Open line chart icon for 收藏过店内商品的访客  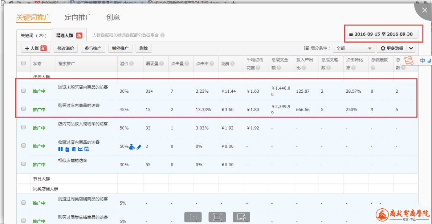80,149
